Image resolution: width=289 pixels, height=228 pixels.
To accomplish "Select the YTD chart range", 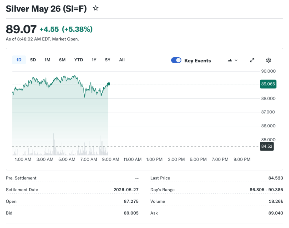I will (x=78, y=60).
